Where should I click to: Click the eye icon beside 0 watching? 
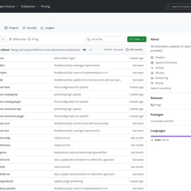pyautogui.click(x=152, y=78)
